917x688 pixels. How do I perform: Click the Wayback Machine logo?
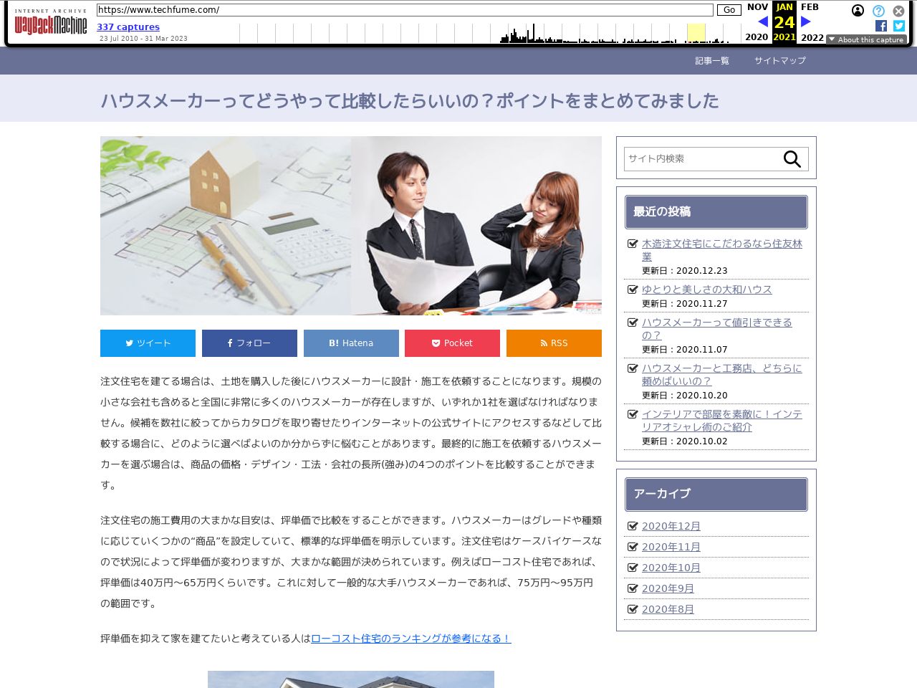click(51, 24)
